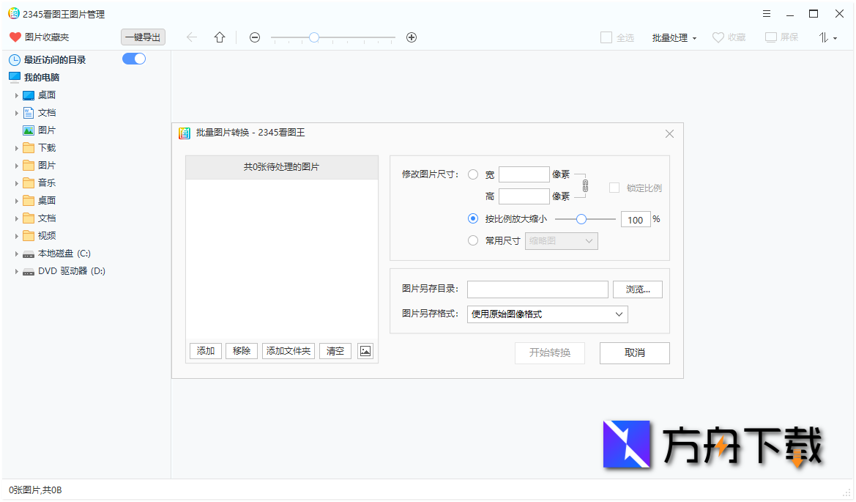This screenshot has width=856, height=502.
Task: Click the 添加文件夹 button
Action: pos(288,350)
